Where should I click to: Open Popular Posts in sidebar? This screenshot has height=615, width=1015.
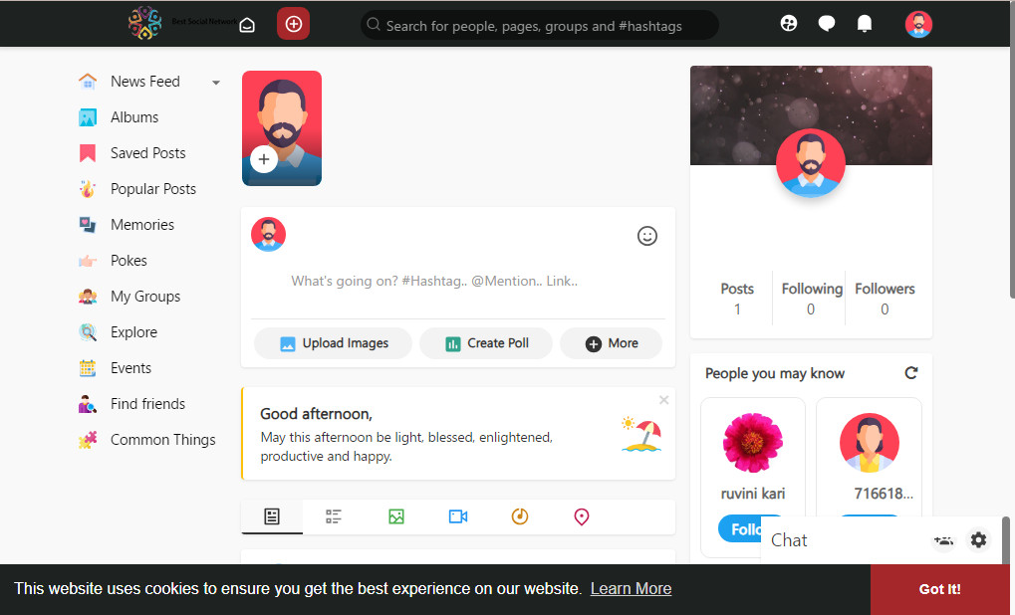[153, 189]
